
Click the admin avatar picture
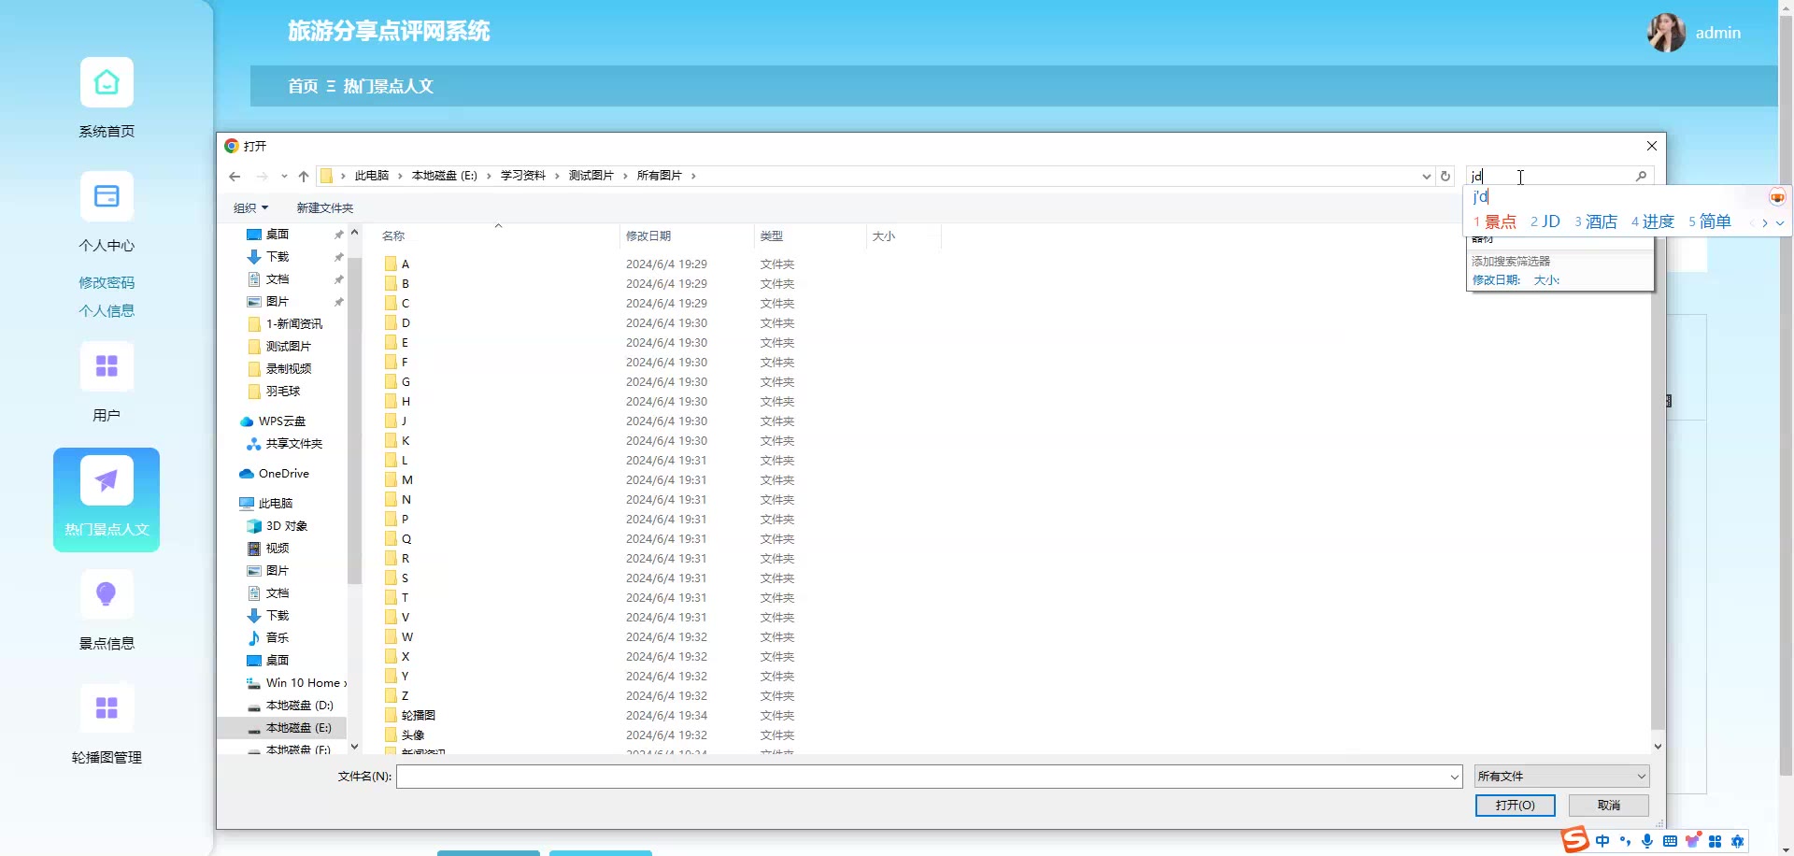coord(1666,33)
